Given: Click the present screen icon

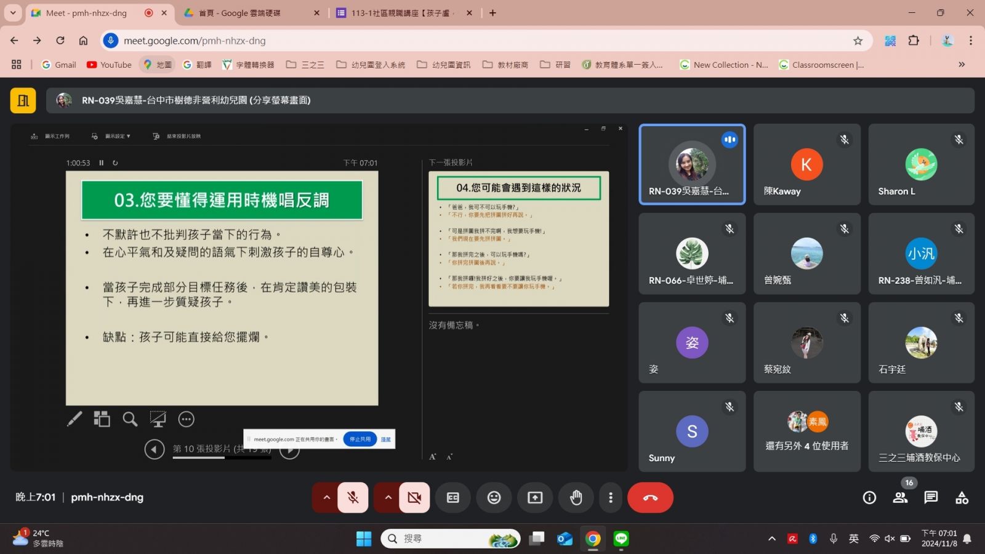Looking at the screenshot, I should click(535, 497).
